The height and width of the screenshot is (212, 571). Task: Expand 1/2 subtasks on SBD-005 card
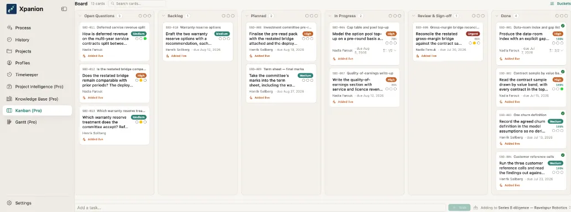[390, 51]
